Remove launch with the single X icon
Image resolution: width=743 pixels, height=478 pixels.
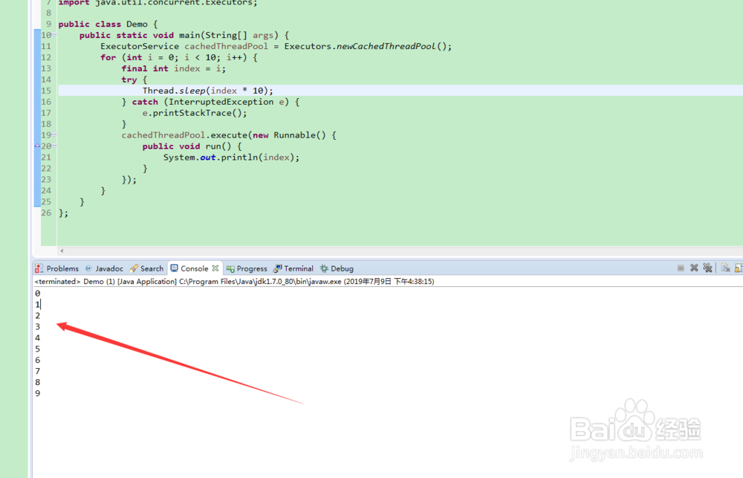point(694,268)
